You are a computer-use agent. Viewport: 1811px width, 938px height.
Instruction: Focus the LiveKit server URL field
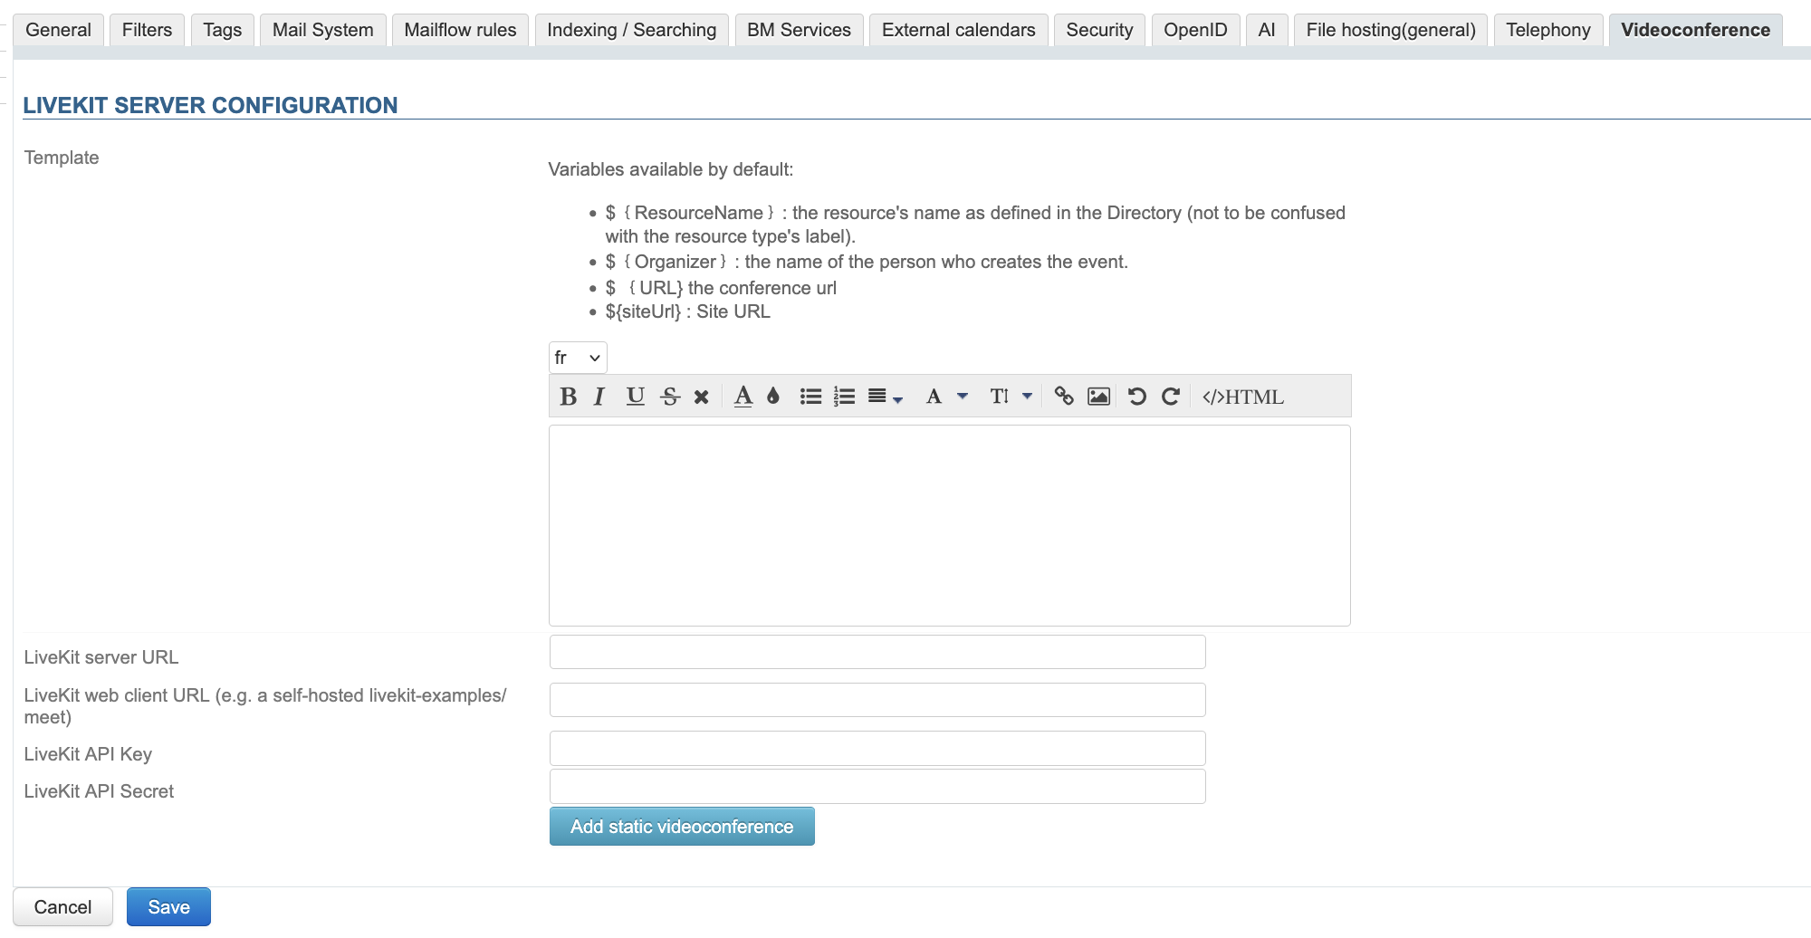877,652
